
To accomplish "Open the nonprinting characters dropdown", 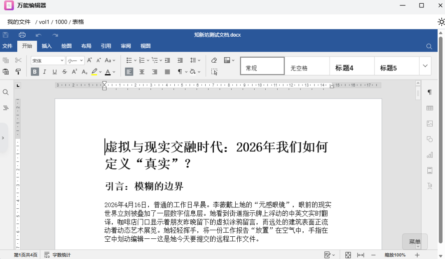I will [x=186, y=72].
